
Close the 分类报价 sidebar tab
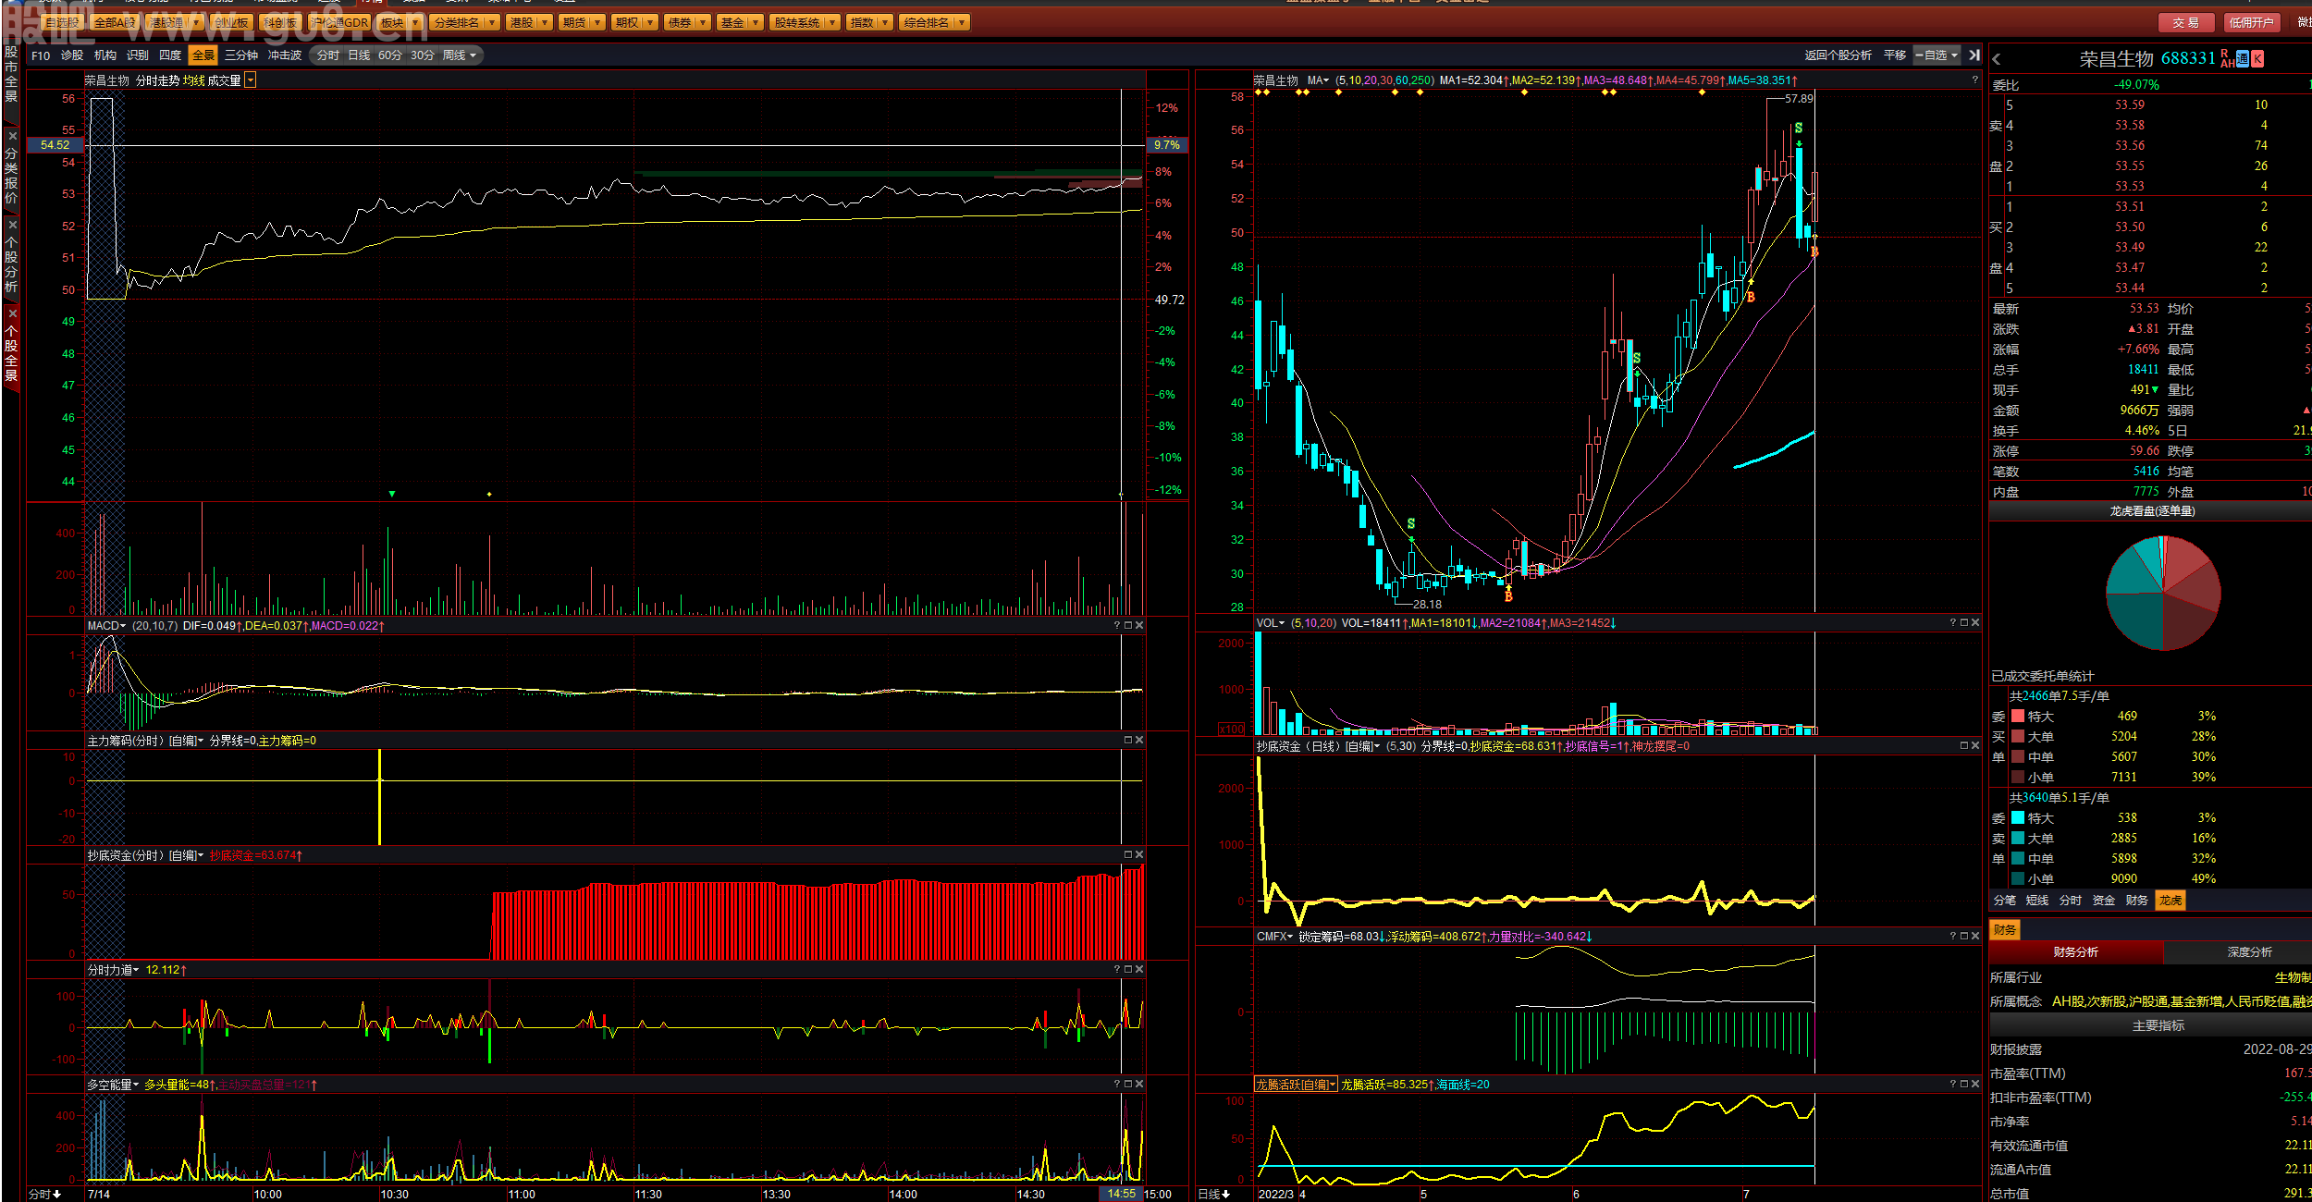(x=12, y=137)
